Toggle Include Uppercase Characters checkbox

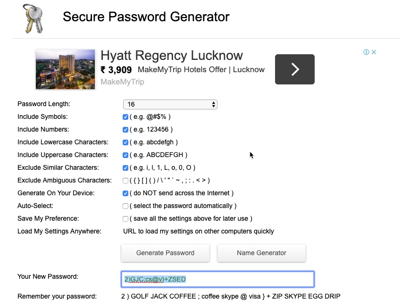[x=125, y=155]
